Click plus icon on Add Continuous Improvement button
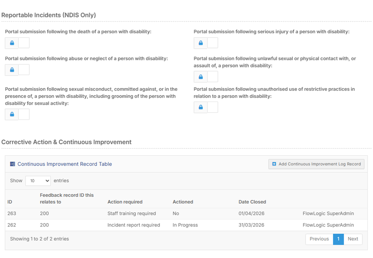 274,164
